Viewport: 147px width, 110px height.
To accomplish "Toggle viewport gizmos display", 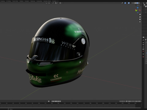I will (x=125, y=3).
